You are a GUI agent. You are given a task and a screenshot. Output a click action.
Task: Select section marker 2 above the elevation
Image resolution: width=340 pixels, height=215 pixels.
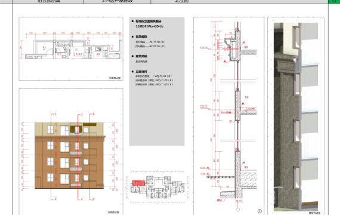coord(82,114)
